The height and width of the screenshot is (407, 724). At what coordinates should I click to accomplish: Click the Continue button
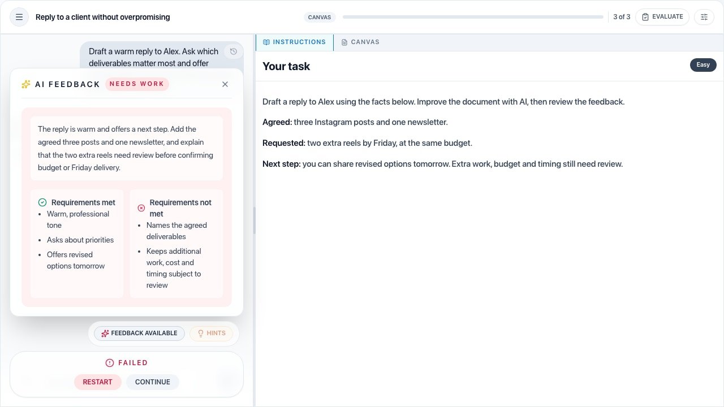click(153, 382)
